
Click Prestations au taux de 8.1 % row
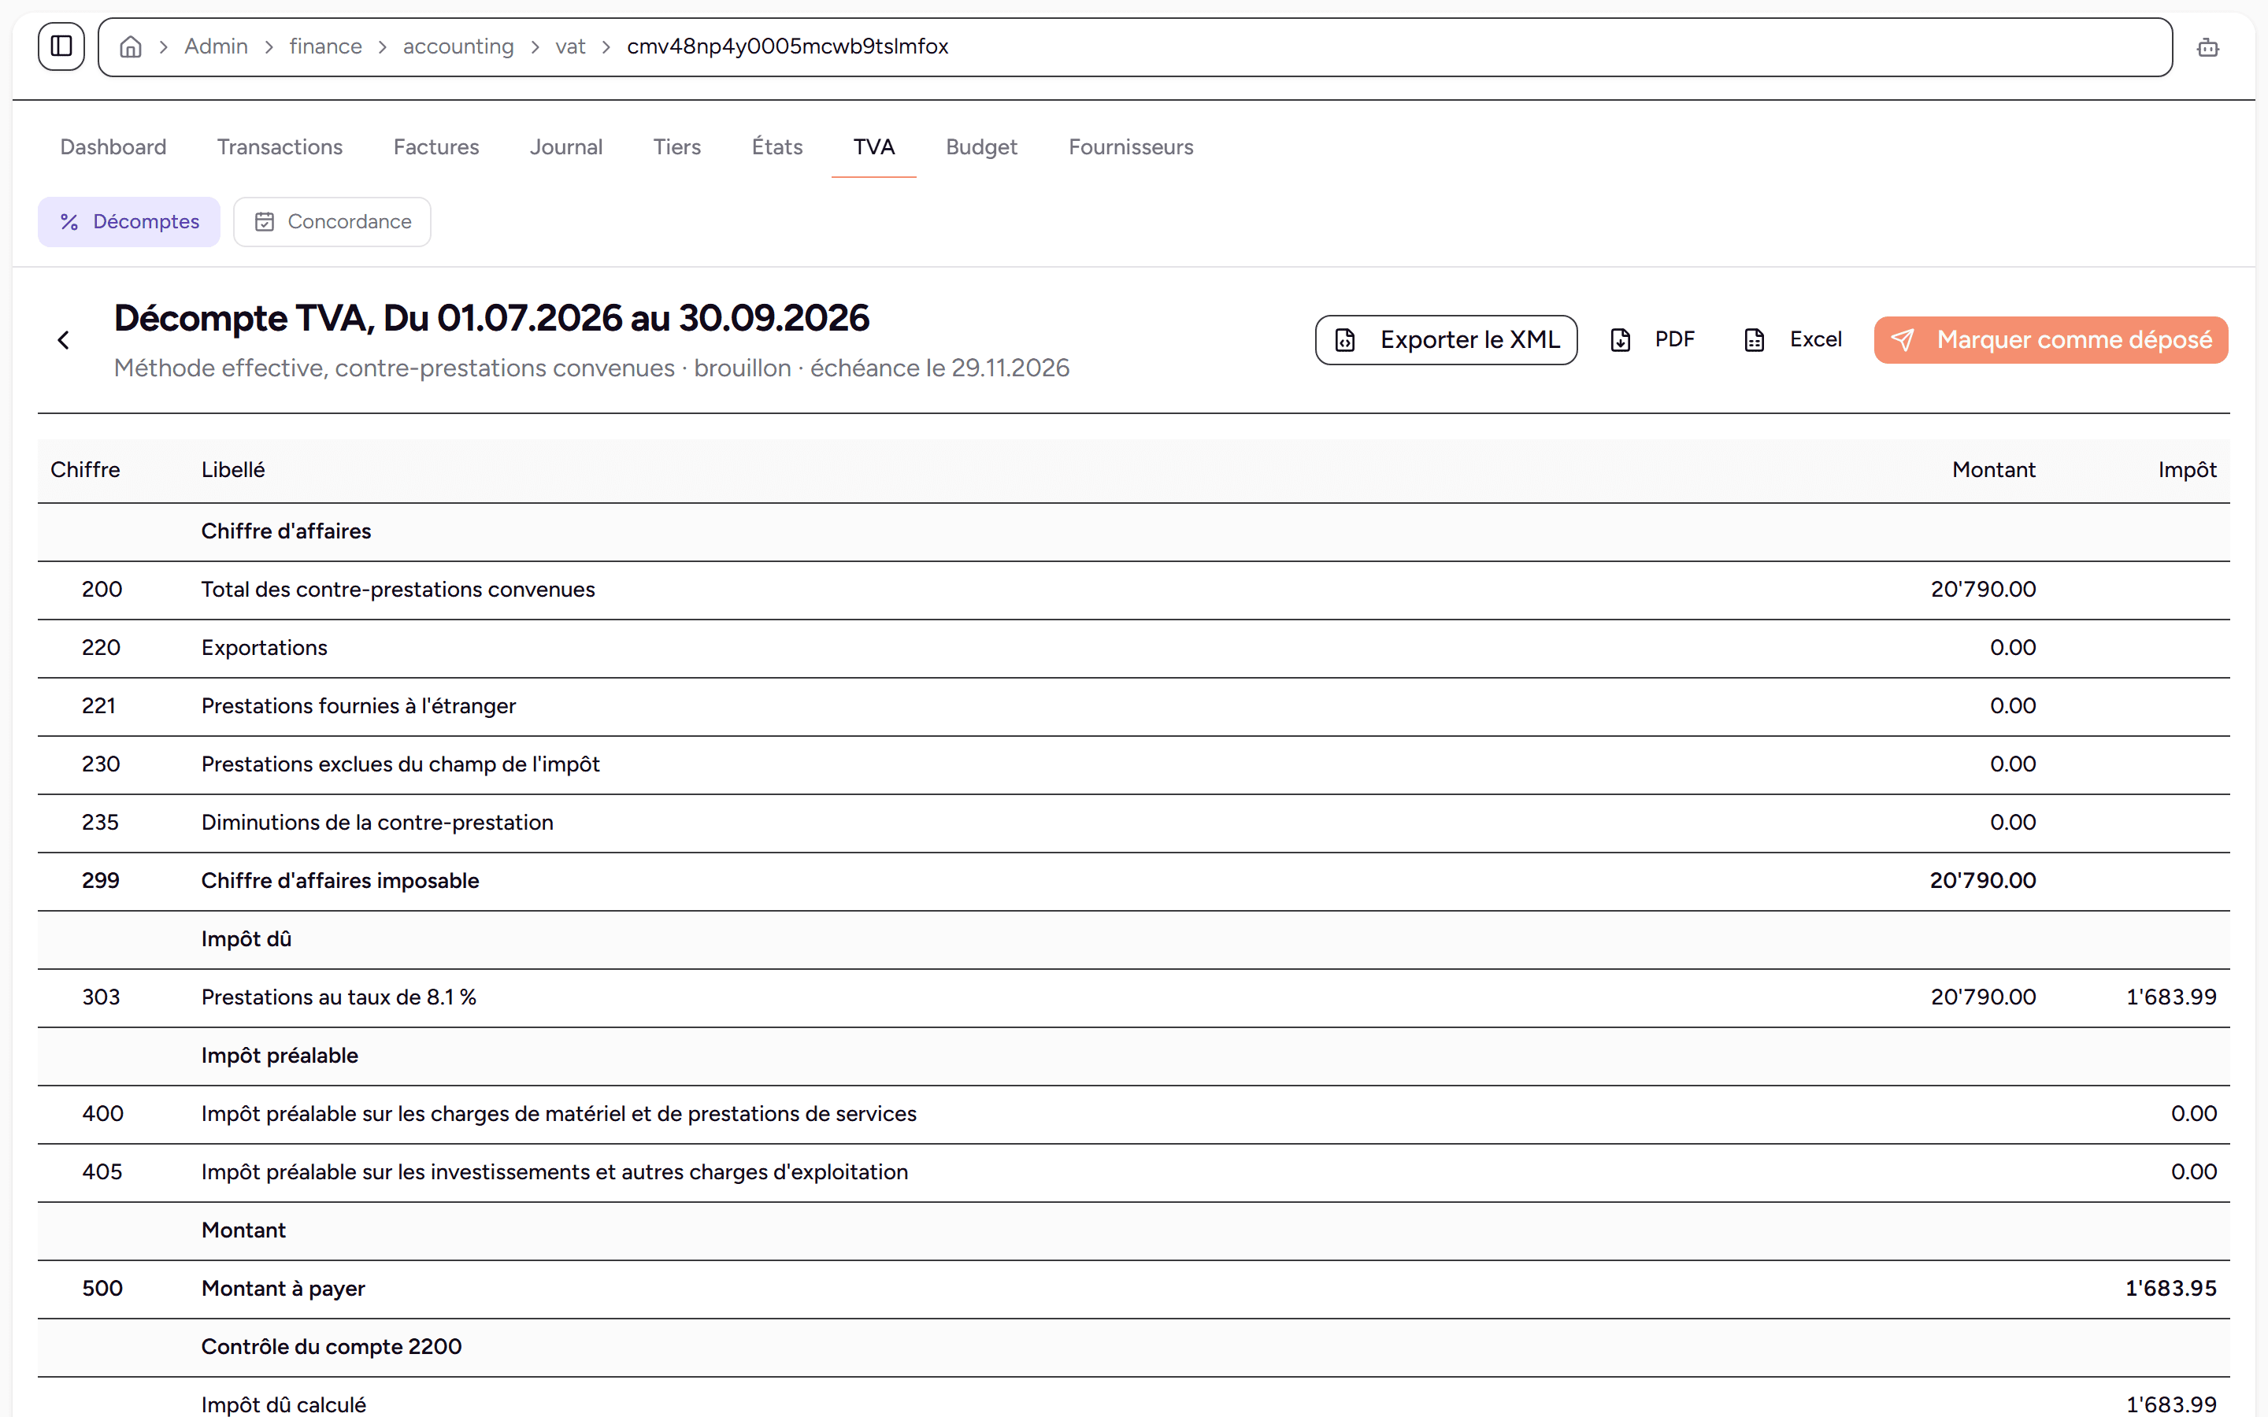click(x=1134, y=998)
